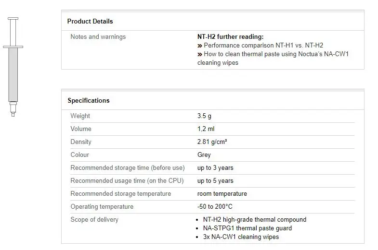Screen dimensions: 378x250
Task: Click "Recommended storage time (before use)" label
Action: click(128, 167)
